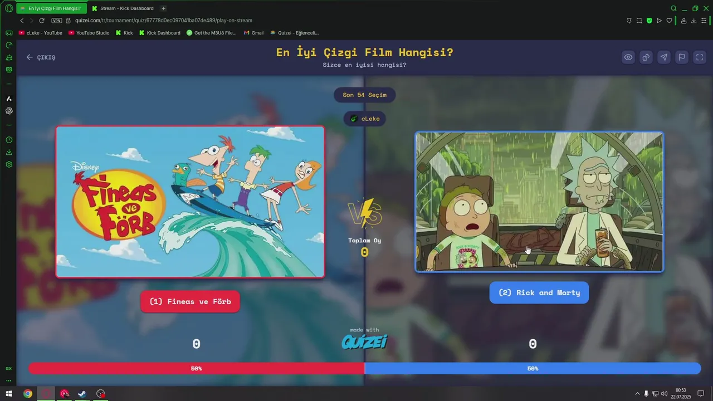Click the Toplam Oy vote counter
This screenshot has width=713, height=401.
(364, 248)
